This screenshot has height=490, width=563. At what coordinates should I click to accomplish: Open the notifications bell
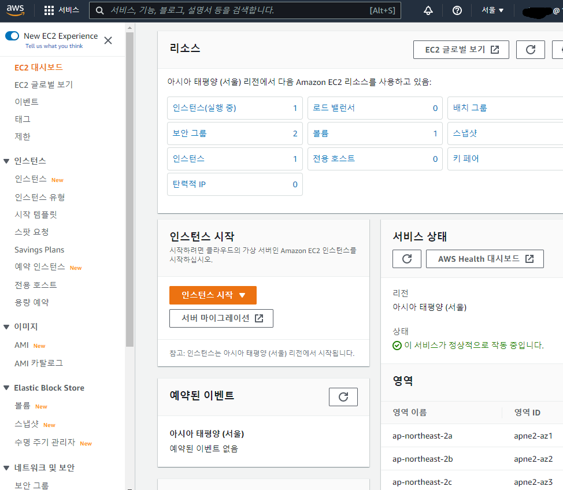(428, 10)
